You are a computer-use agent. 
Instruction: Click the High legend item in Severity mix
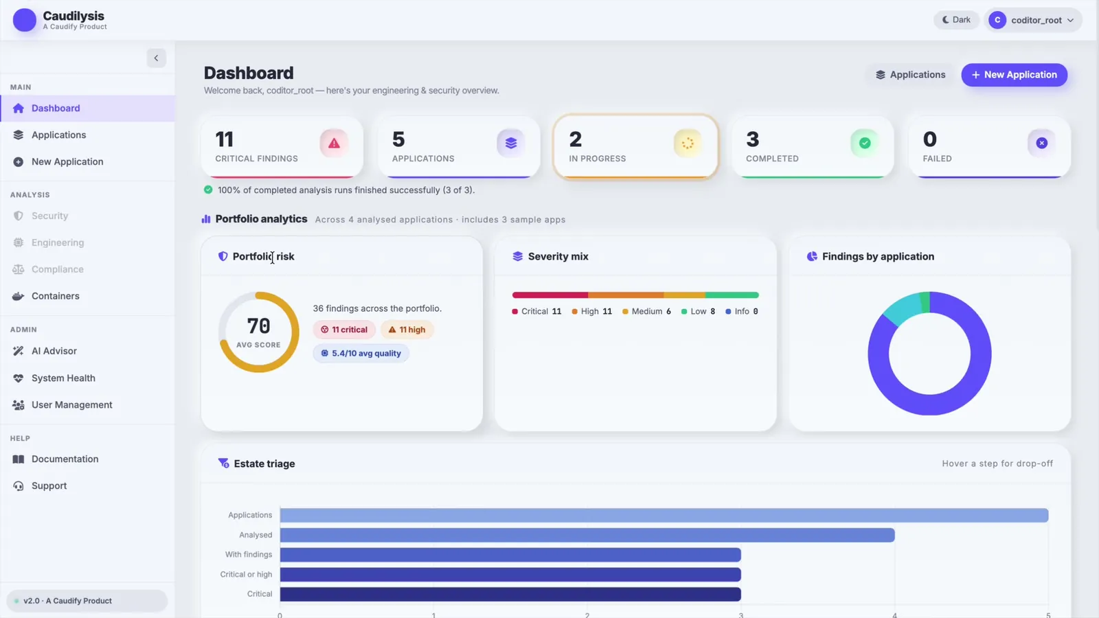591,312
